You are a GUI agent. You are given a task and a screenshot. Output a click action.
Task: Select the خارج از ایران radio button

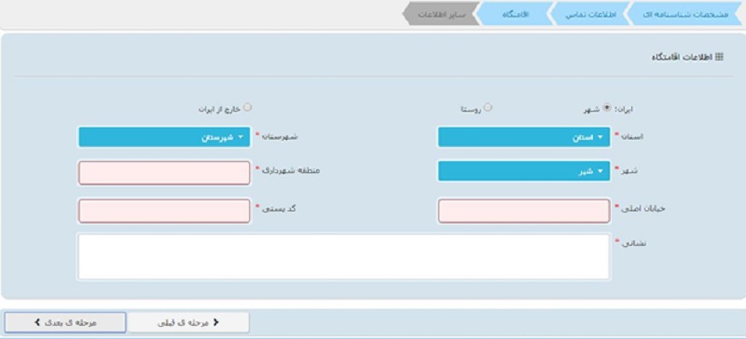point(247,107)
